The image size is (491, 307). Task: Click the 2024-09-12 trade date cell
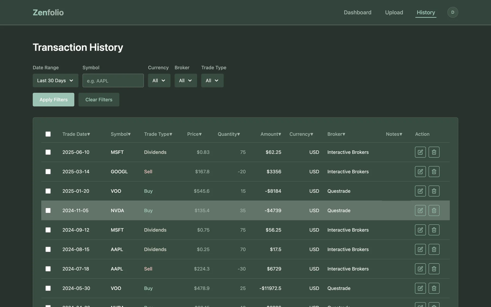coord(76,230)
